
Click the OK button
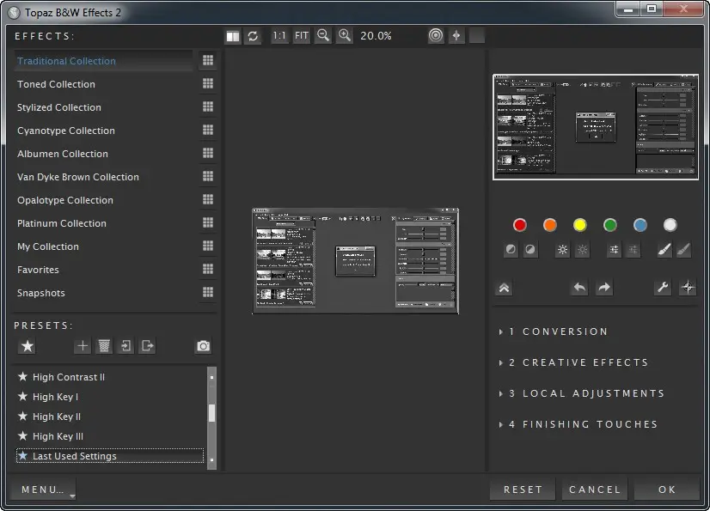(x=667, y=490)
